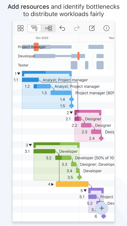Expand collapsed task group 4
Viewport: 127px width, 226px height.
click(x=52, y=184)
